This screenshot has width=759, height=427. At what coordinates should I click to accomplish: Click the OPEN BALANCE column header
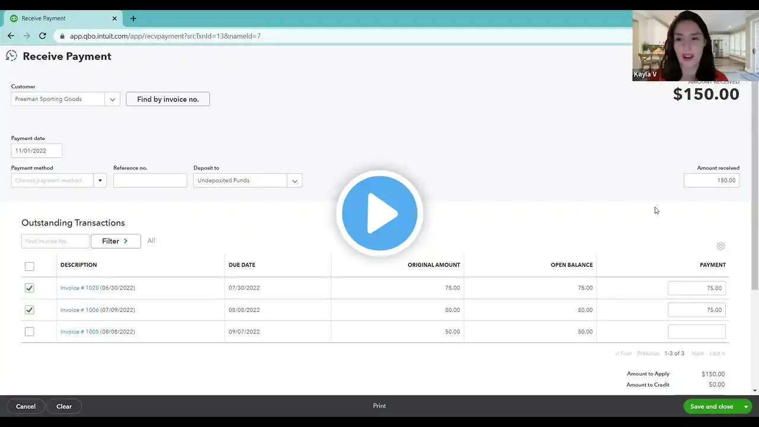tap(572, 265)
